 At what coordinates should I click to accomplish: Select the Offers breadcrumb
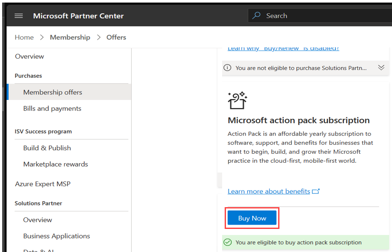point(116,37)
